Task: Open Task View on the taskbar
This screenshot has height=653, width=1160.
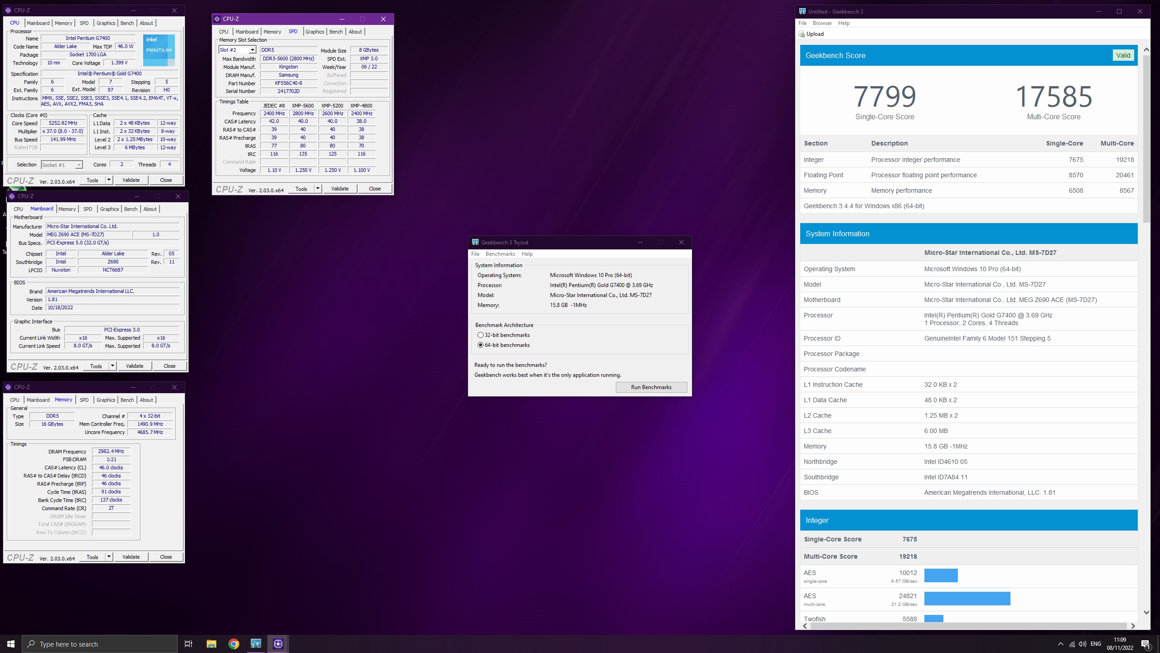Action: 188,644
